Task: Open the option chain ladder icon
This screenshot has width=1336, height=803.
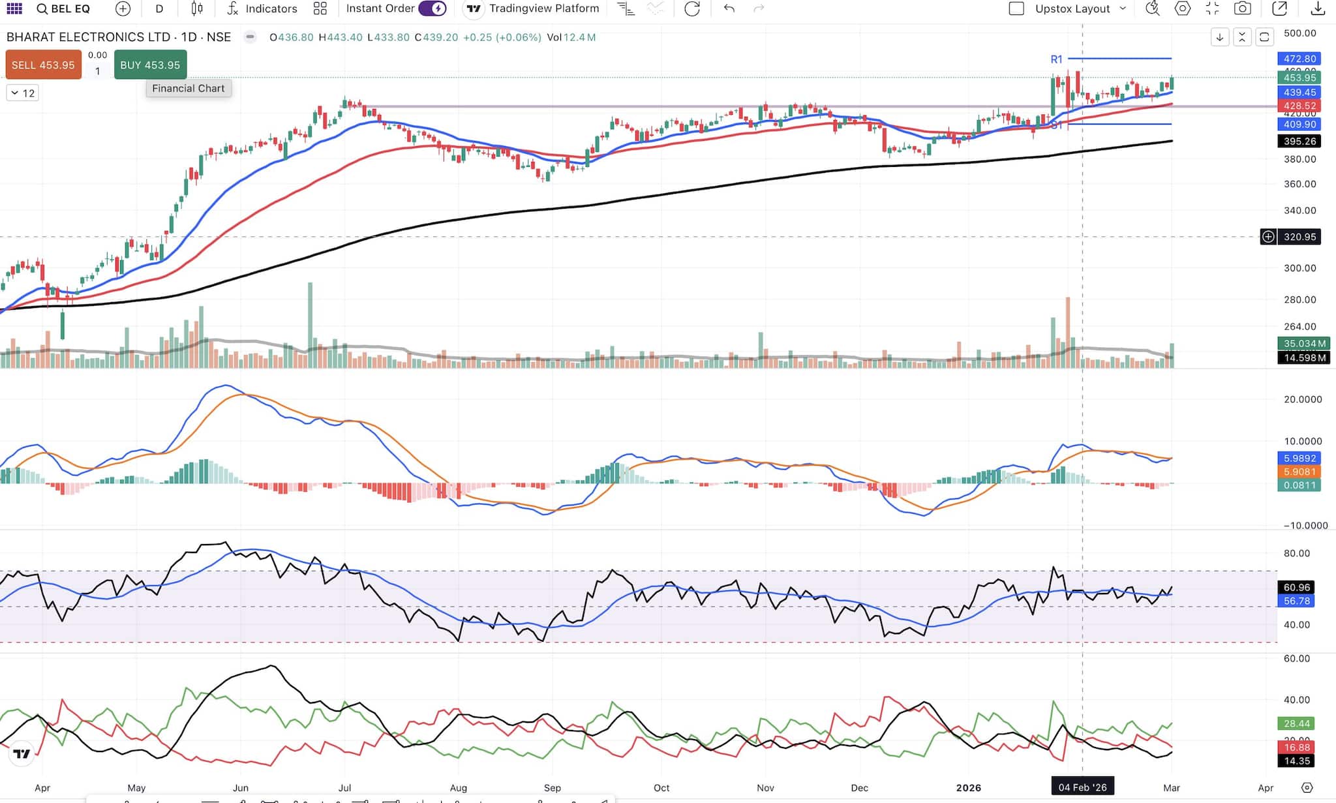Action: 626,8
